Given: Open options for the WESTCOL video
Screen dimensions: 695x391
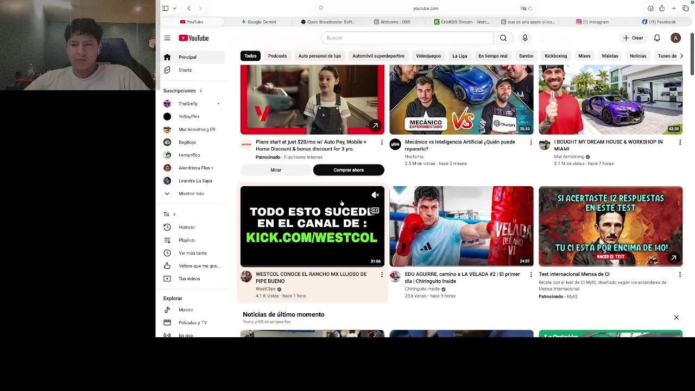Looking at the screenshot, I should coord(382,275).
